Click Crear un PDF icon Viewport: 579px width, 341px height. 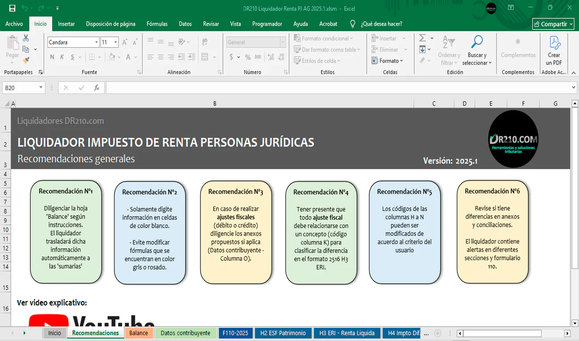tap(554, 51)
